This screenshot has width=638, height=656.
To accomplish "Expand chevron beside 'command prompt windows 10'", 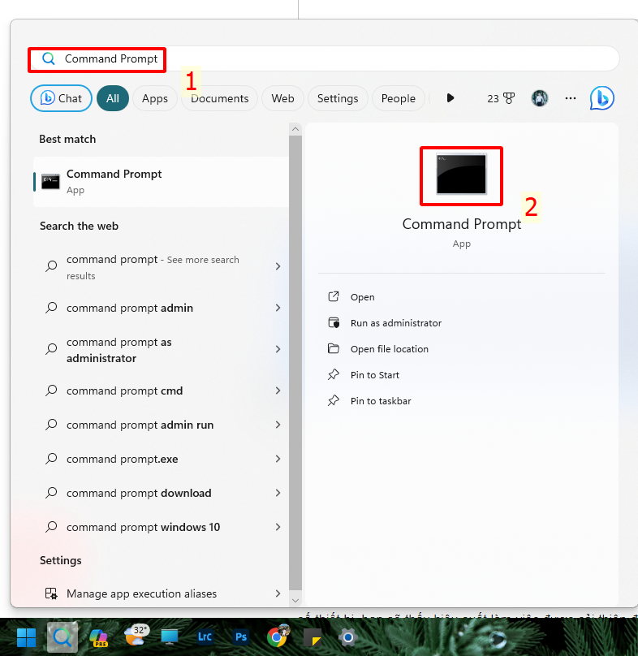I will click(278, 527).
